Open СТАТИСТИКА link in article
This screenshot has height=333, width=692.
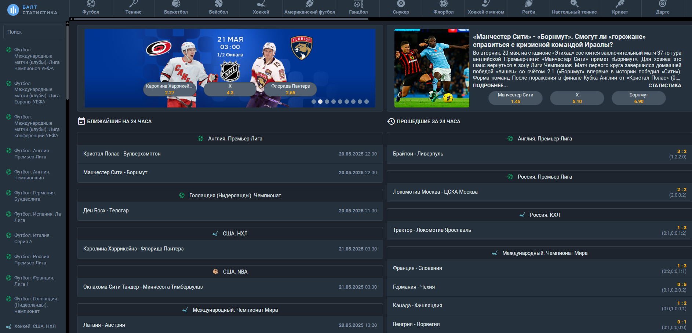point(664,85)
